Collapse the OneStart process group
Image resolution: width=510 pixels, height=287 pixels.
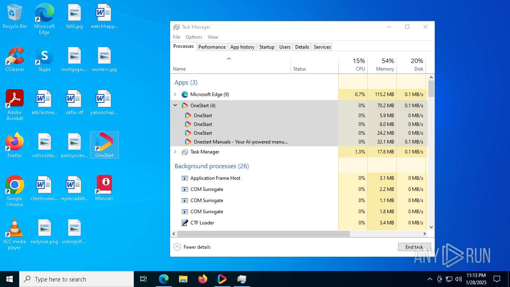click(175, 105)
